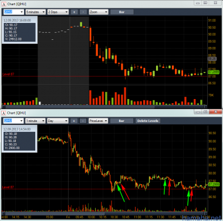Open the 2 Days range dropdown
Screen dimensions: 223x221
coord(58,12)
